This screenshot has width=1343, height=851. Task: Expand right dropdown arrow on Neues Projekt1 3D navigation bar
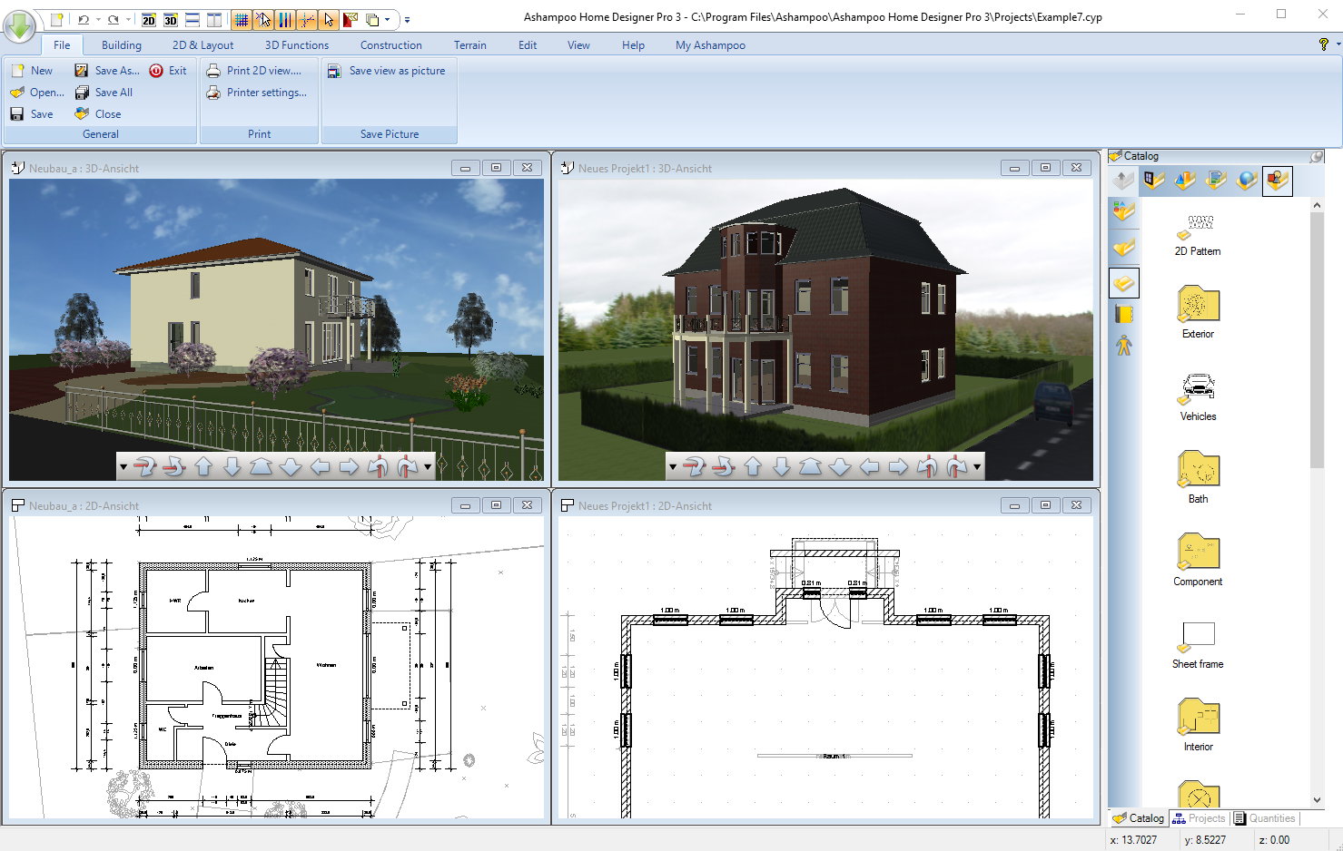[x=977, y=466]
